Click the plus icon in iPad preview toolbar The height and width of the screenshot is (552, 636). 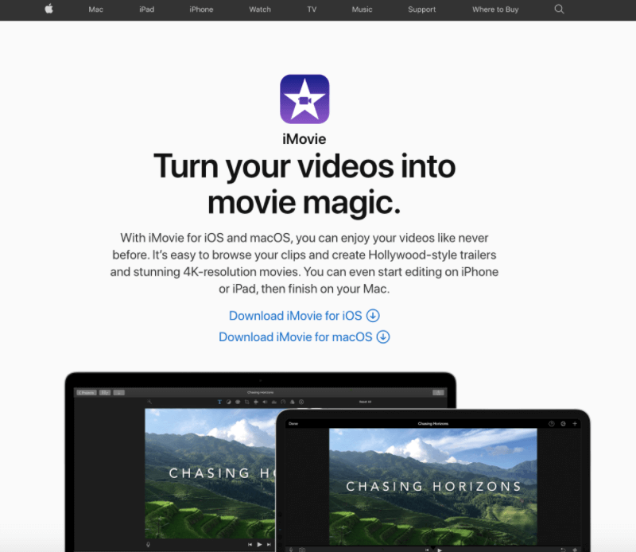(575, 424)
